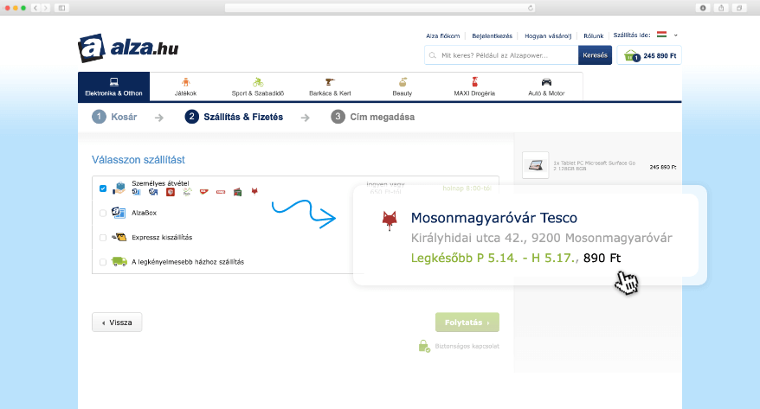Click the browser downloads icon
Viewport: 760px width, 409px height.
click(x=703, y=8)
